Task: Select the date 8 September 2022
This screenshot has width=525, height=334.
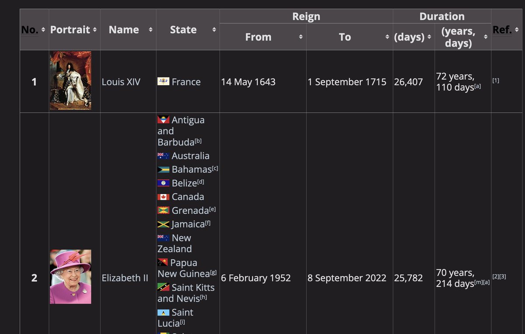Action: [x=347, y=278]
